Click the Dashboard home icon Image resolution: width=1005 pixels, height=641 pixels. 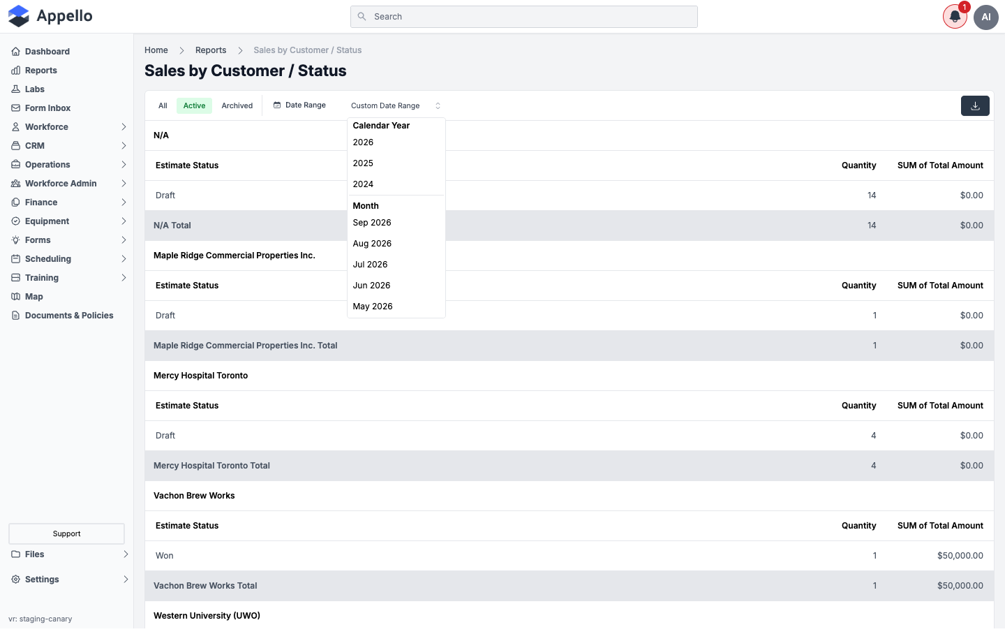[x=15, y=52]
